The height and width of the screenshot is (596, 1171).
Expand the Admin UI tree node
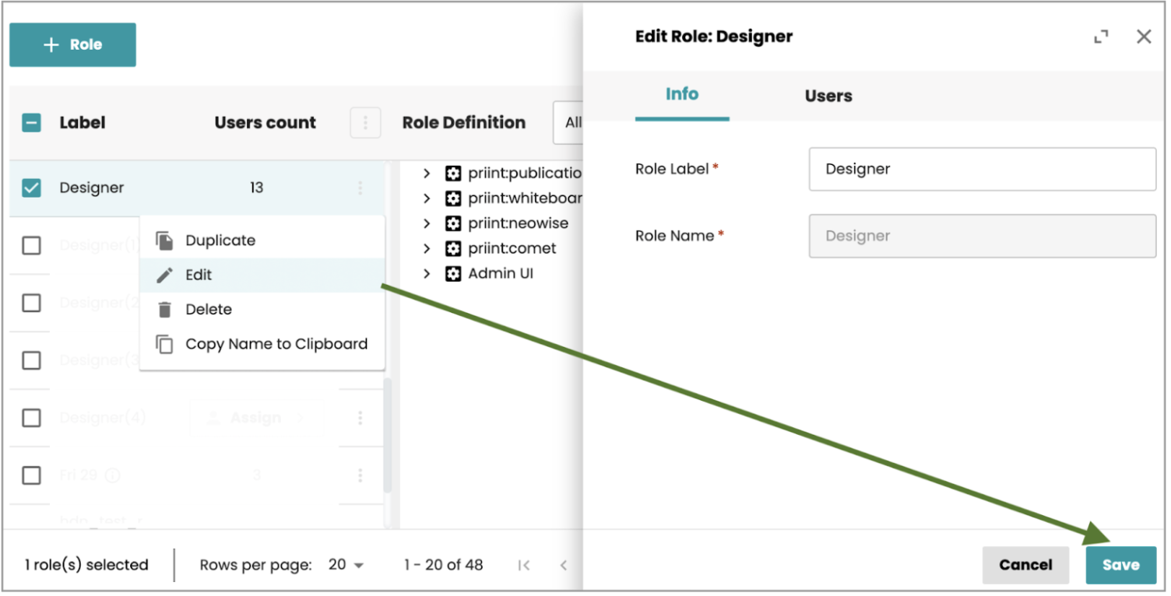pos(427,274)
